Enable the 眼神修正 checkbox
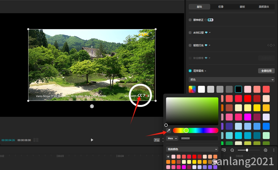The width and height of the screenshot is (278, 170). [x=190, y=20]
